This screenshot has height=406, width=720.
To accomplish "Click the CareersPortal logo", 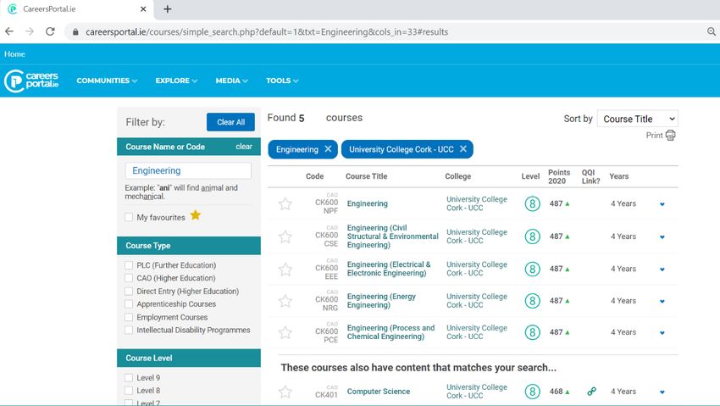I will click(31, 81).
